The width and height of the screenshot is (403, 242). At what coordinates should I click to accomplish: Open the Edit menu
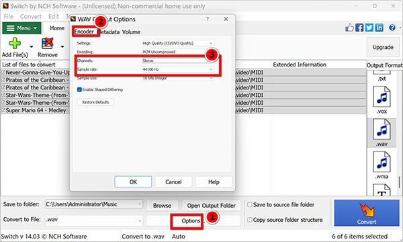point(54,17)
